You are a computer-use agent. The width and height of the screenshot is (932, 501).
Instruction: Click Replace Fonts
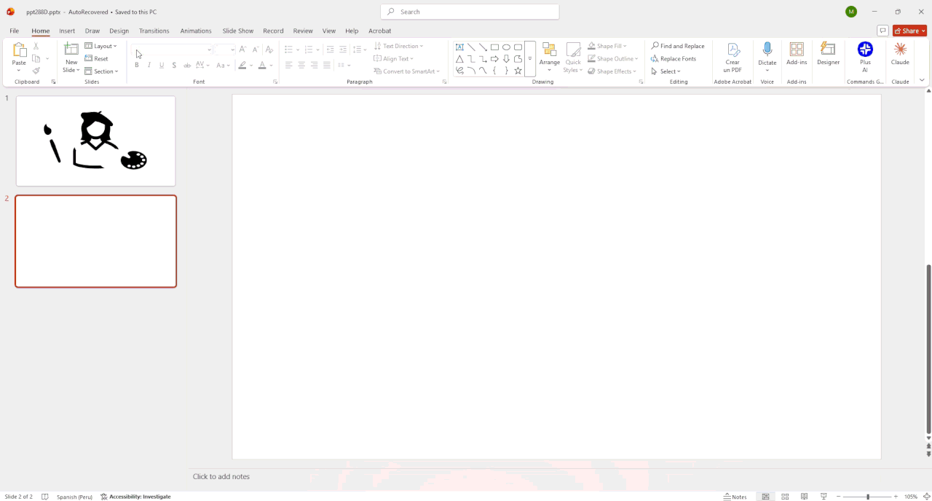[674, 59]
